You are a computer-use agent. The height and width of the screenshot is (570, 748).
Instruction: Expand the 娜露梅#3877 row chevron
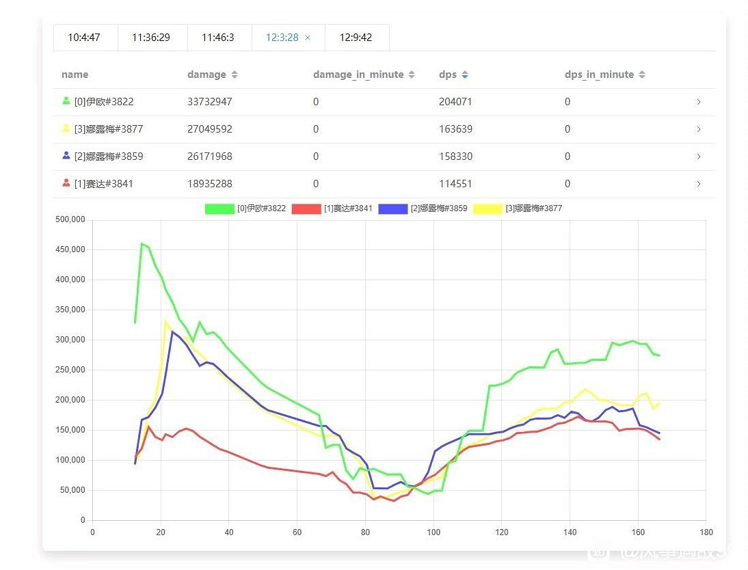pos(698,129)
